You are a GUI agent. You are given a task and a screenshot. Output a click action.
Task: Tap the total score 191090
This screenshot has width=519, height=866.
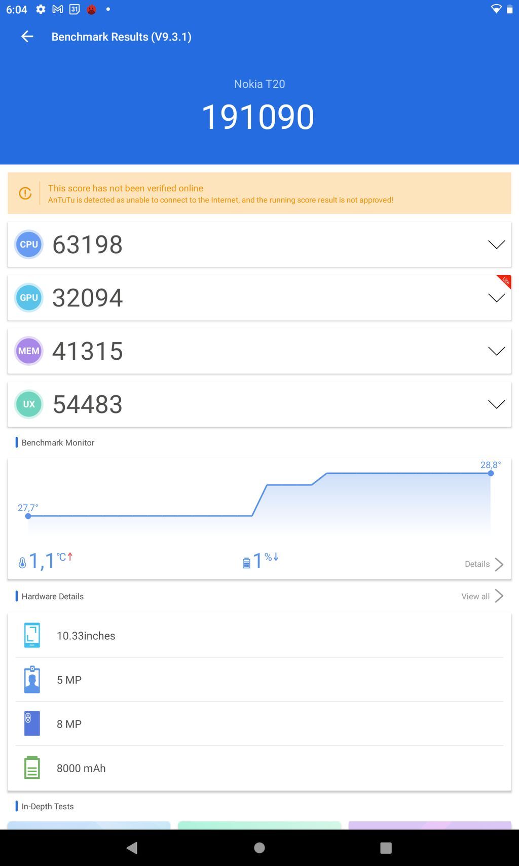coord(258,117)
